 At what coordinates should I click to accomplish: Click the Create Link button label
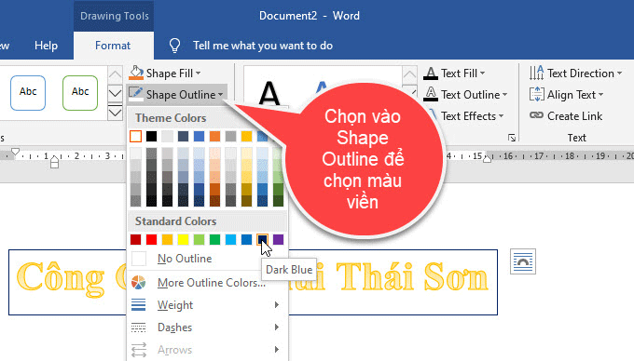pyautogui.click(x=574, y=116)
